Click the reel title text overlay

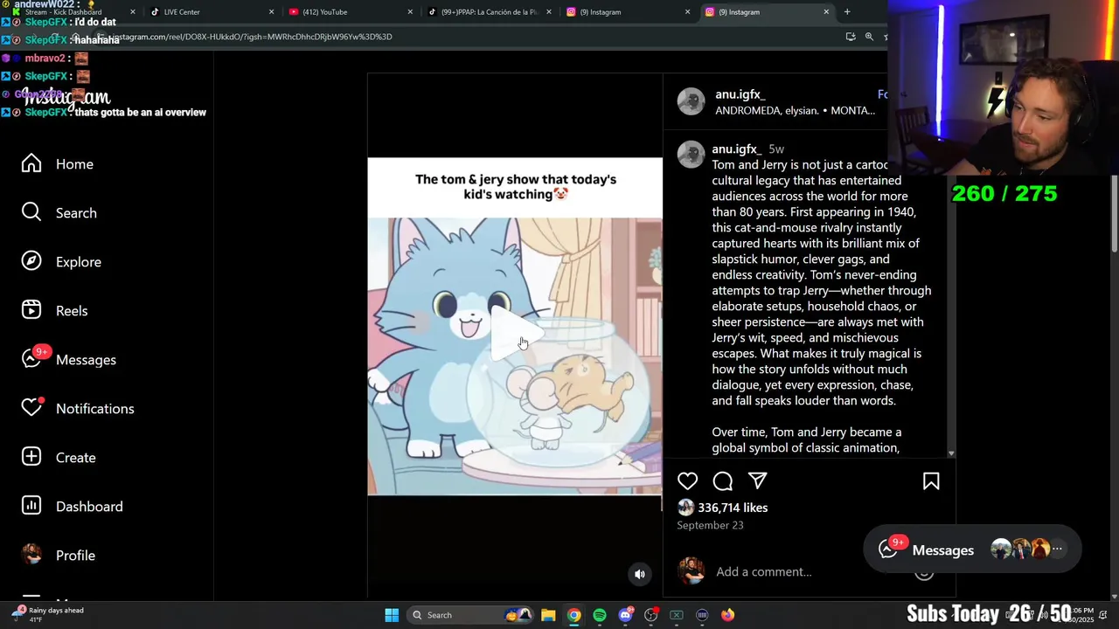tap(516, 187)
